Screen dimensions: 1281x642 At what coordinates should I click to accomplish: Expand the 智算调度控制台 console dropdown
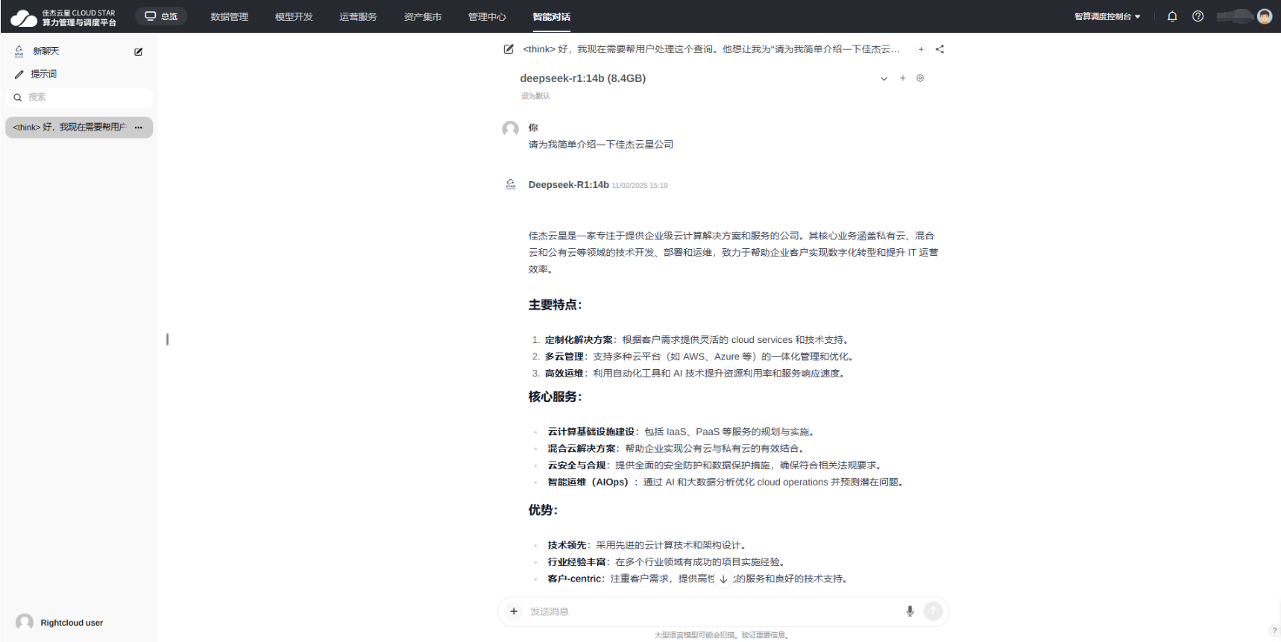click(x=1107, y=16)
